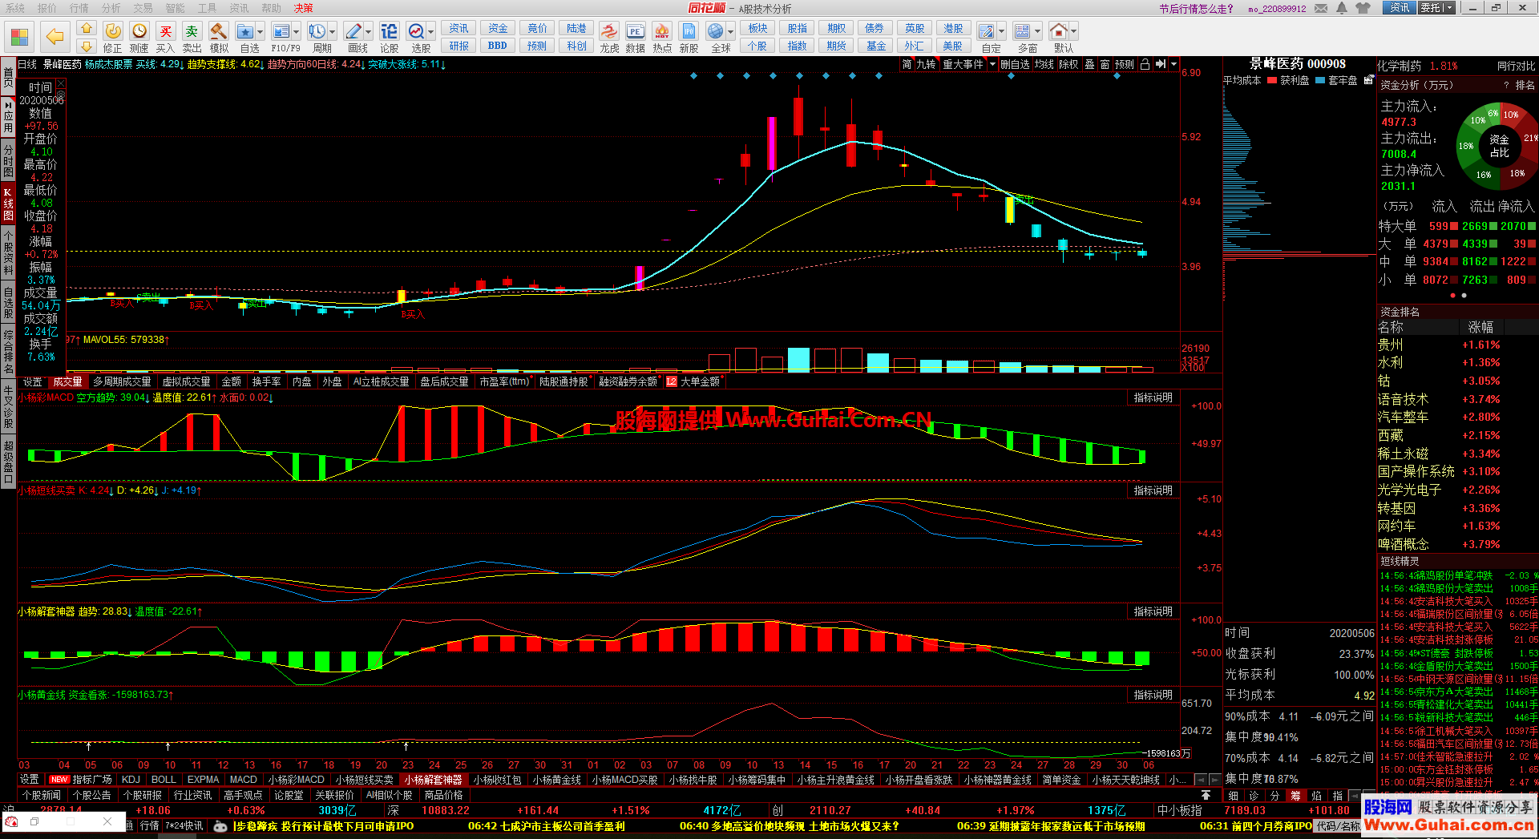The height and width of the screenshot is (839, 1539).
Task: Click the 同行对比 peer comparison link
Action: click(x=1516, y=66)
